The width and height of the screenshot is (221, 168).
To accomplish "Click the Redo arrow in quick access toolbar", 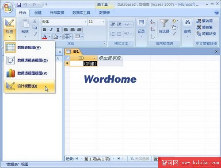I will (35, 5).
